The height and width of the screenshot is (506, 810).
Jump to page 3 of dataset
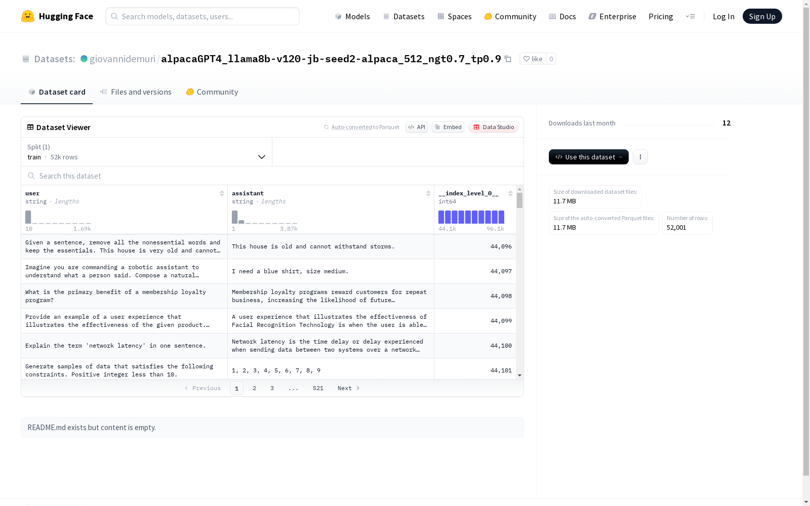point(272,388)
